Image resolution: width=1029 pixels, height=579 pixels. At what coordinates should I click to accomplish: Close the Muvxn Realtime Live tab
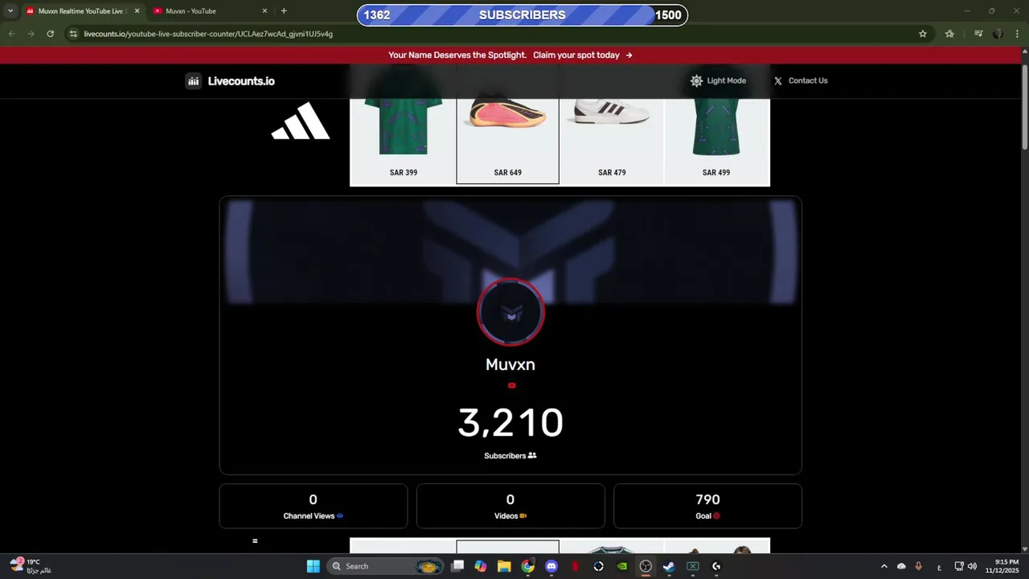(137, 11)
